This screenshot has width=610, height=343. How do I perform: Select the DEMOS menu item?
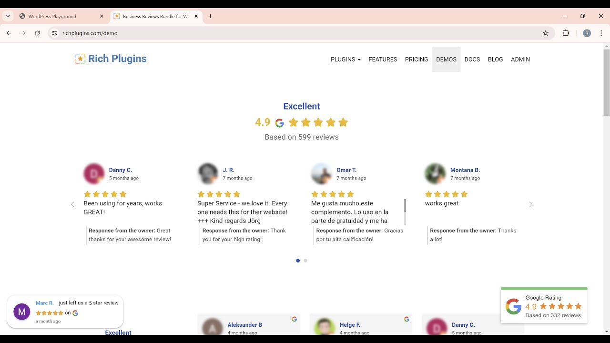[x=446, y=60]
